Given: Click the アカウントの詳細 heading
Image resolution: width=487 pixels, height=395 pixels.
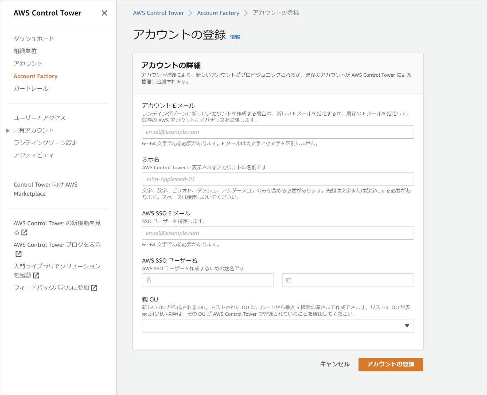Looking at the screenshot, I should [x=171, y=65].
